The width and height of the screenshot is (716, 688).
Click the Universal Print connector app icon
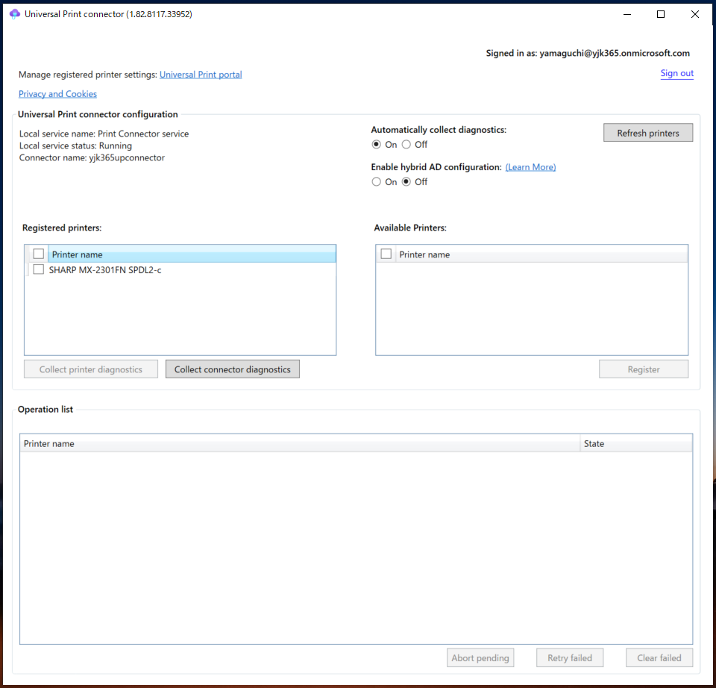pos(15,14)
